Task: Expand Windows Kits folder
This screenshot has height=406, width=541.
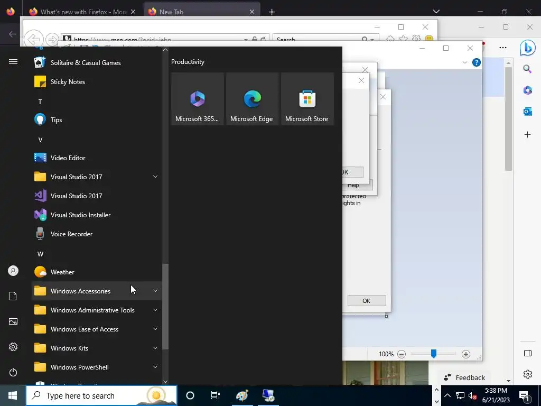Action: [x=97, y=348]
